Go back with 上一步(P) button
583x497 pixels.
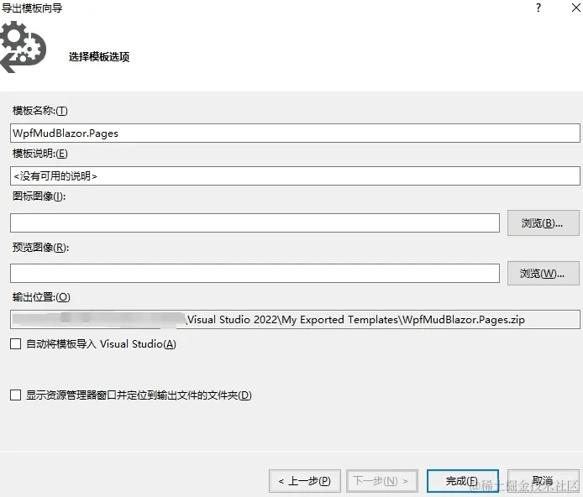tap(305, 481)
